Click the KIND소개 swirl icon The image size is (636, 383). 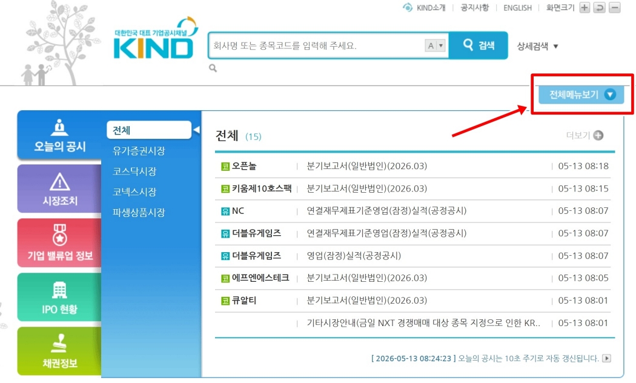coord(407,8)
